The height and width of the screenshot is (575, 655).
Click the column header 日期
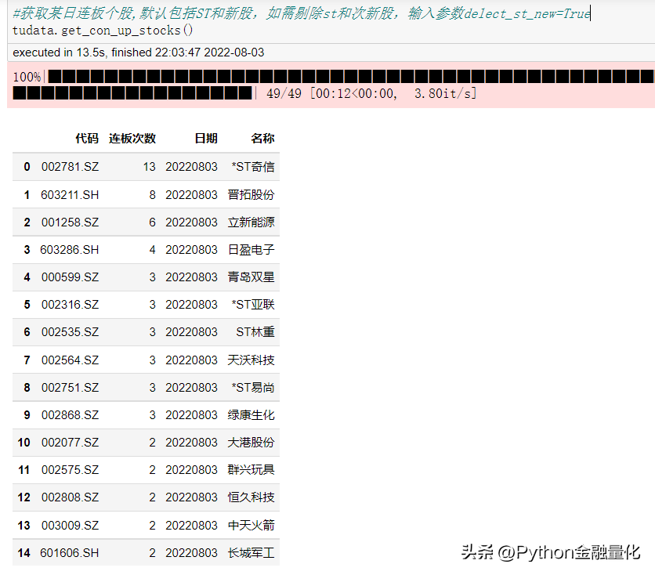click(x=206, y=138)
